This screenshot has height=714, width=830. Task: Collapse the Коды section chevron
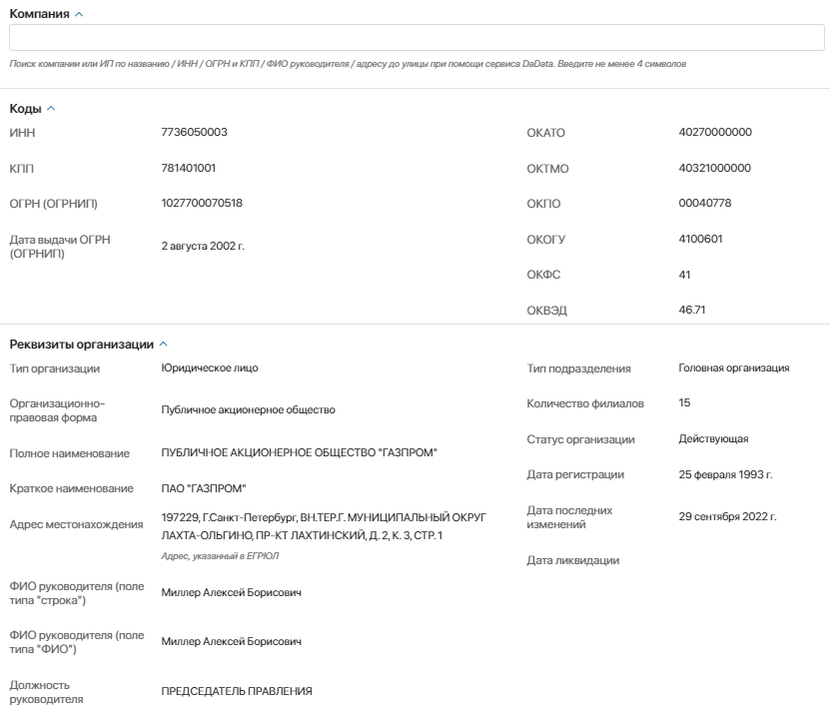coord(51,109)
